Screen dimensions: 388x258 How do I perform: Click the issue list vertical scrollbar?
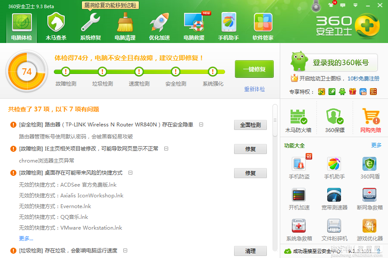tap(275, 120)
